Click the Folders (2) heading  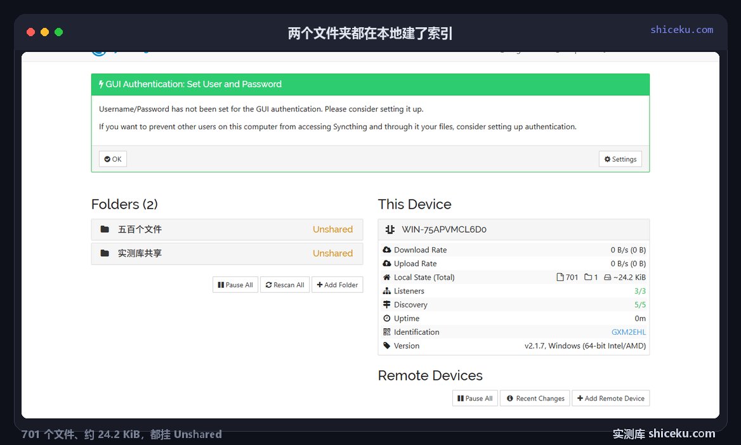[x=124, y=204]
